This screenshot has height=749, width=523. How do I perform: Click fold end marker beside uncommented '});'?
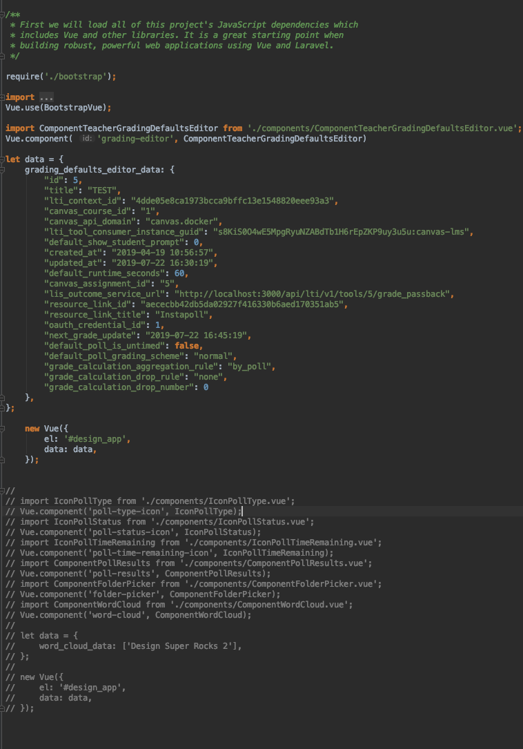coord(2,460)
